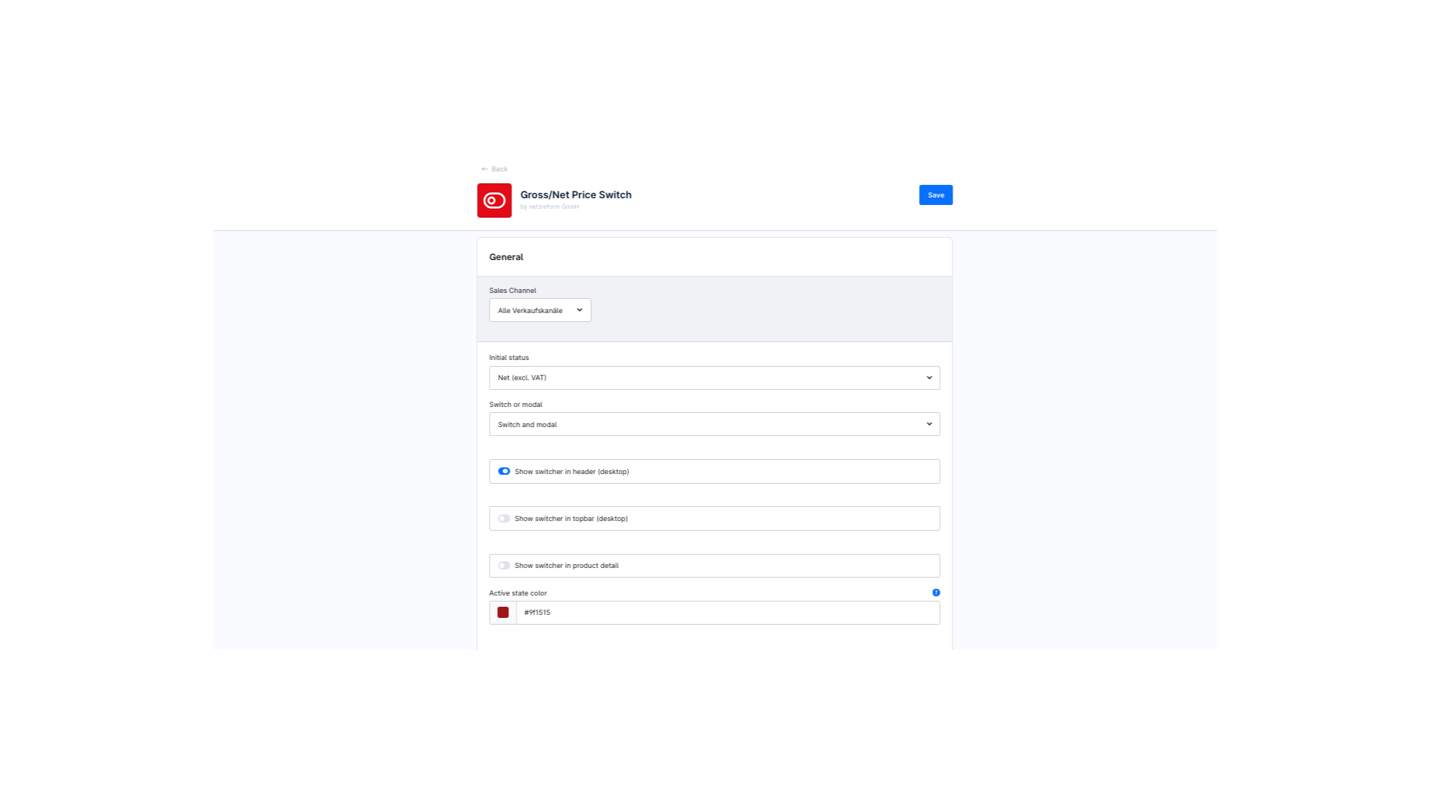Click the Switch or modal field label

coord(515,405)
